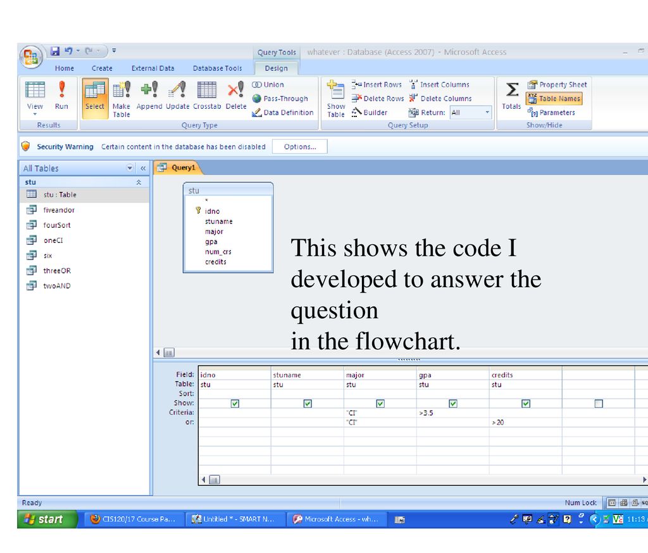Uncheck Show box for major column
This screenshot has height=553, width=648.
380,404
